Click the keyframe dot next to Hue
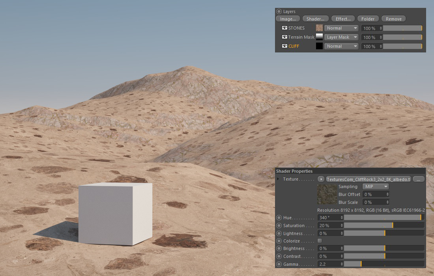434x276 pixels. click(279, 218)
